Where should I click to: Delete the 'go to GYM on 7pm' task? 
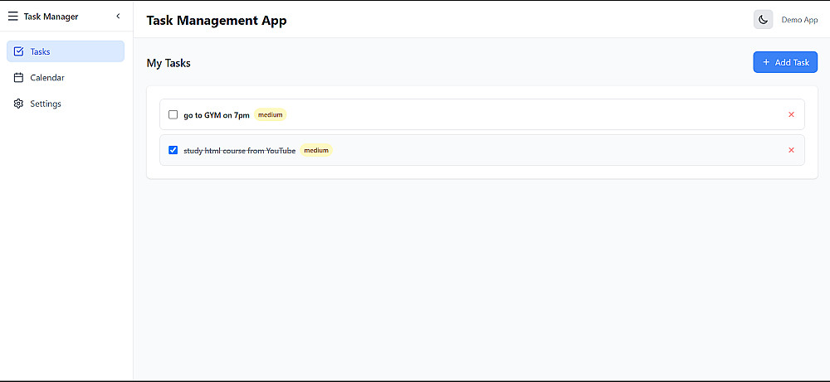click(791, 114)
